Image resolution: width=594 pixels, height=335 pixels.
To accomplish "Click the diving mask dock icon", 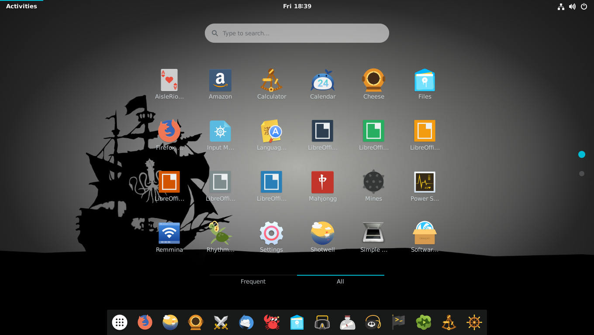I will coord(322,322).
